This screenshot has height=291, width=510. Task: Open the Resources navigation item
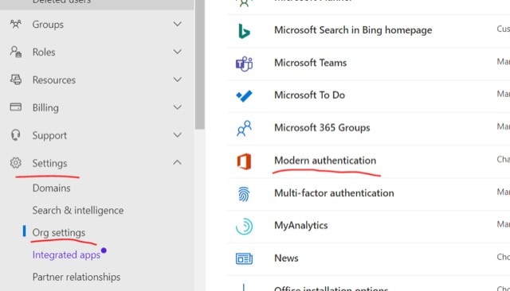[x=53, y=80]
